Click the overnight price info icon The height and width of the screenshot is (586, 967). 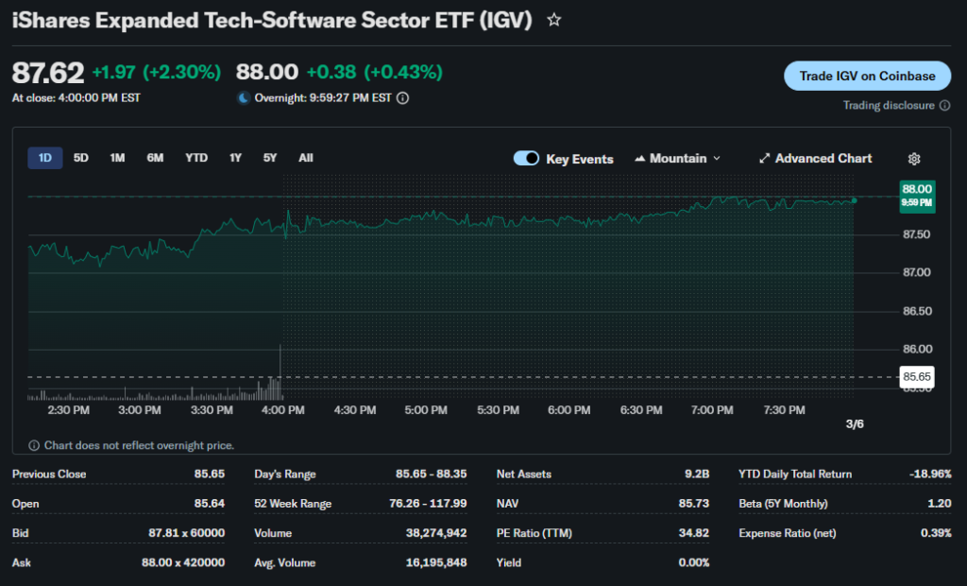pos(402,97)
